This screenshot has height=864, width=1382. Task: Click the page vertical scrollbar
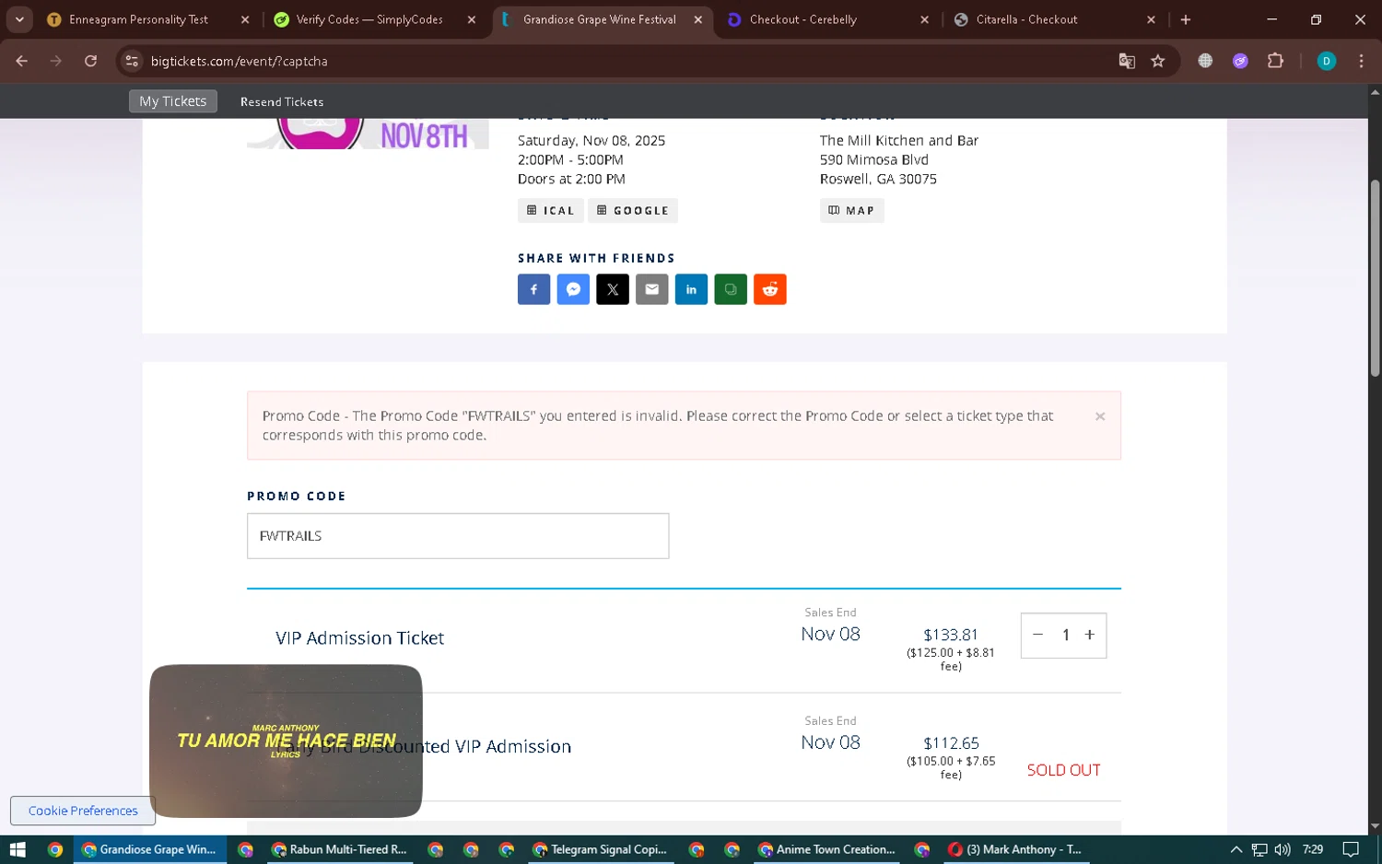[1375, 278]
